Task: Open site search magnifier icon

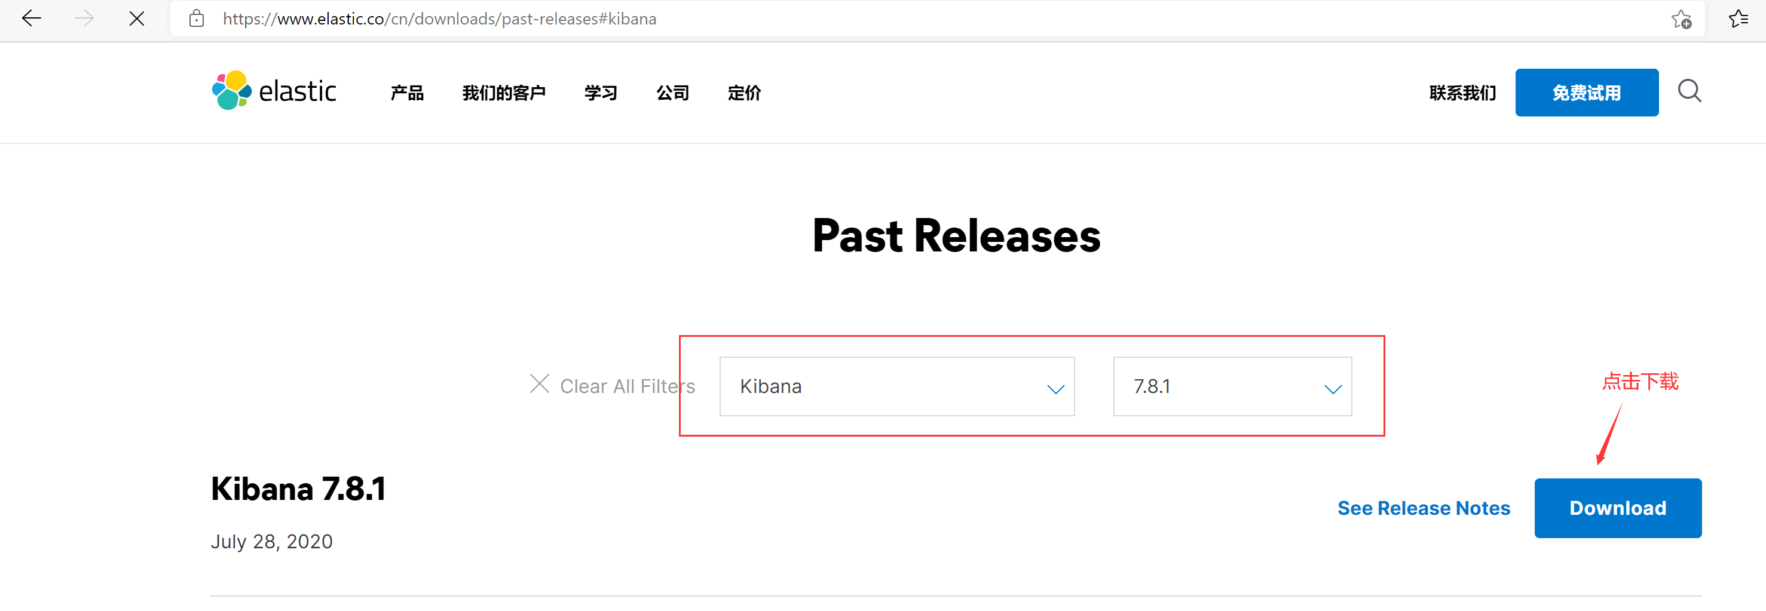Action: [1690, 91]
